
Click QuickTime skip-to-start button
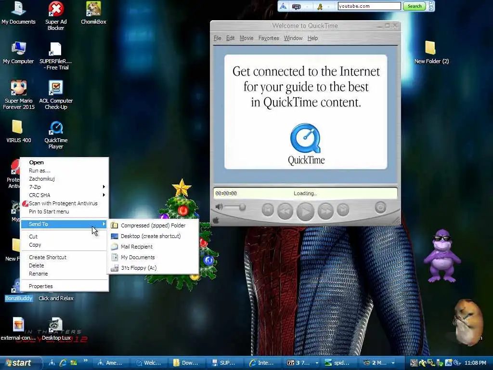[x=268, y=210]
